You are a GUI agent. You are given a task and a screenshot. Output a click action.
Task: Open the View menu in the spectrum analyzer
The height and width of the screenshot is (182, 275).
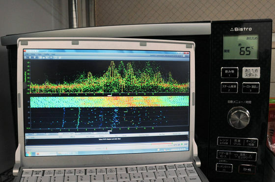pyautogui.click(x=33, y=54)
